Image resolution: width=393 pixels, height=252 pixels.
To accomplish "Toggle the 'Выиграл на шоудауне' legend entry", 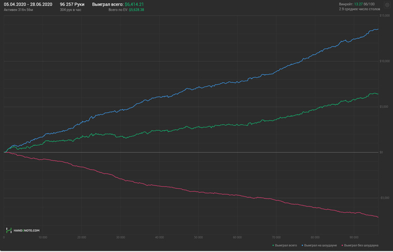I will pyautogui.click(x=319, y=245).
